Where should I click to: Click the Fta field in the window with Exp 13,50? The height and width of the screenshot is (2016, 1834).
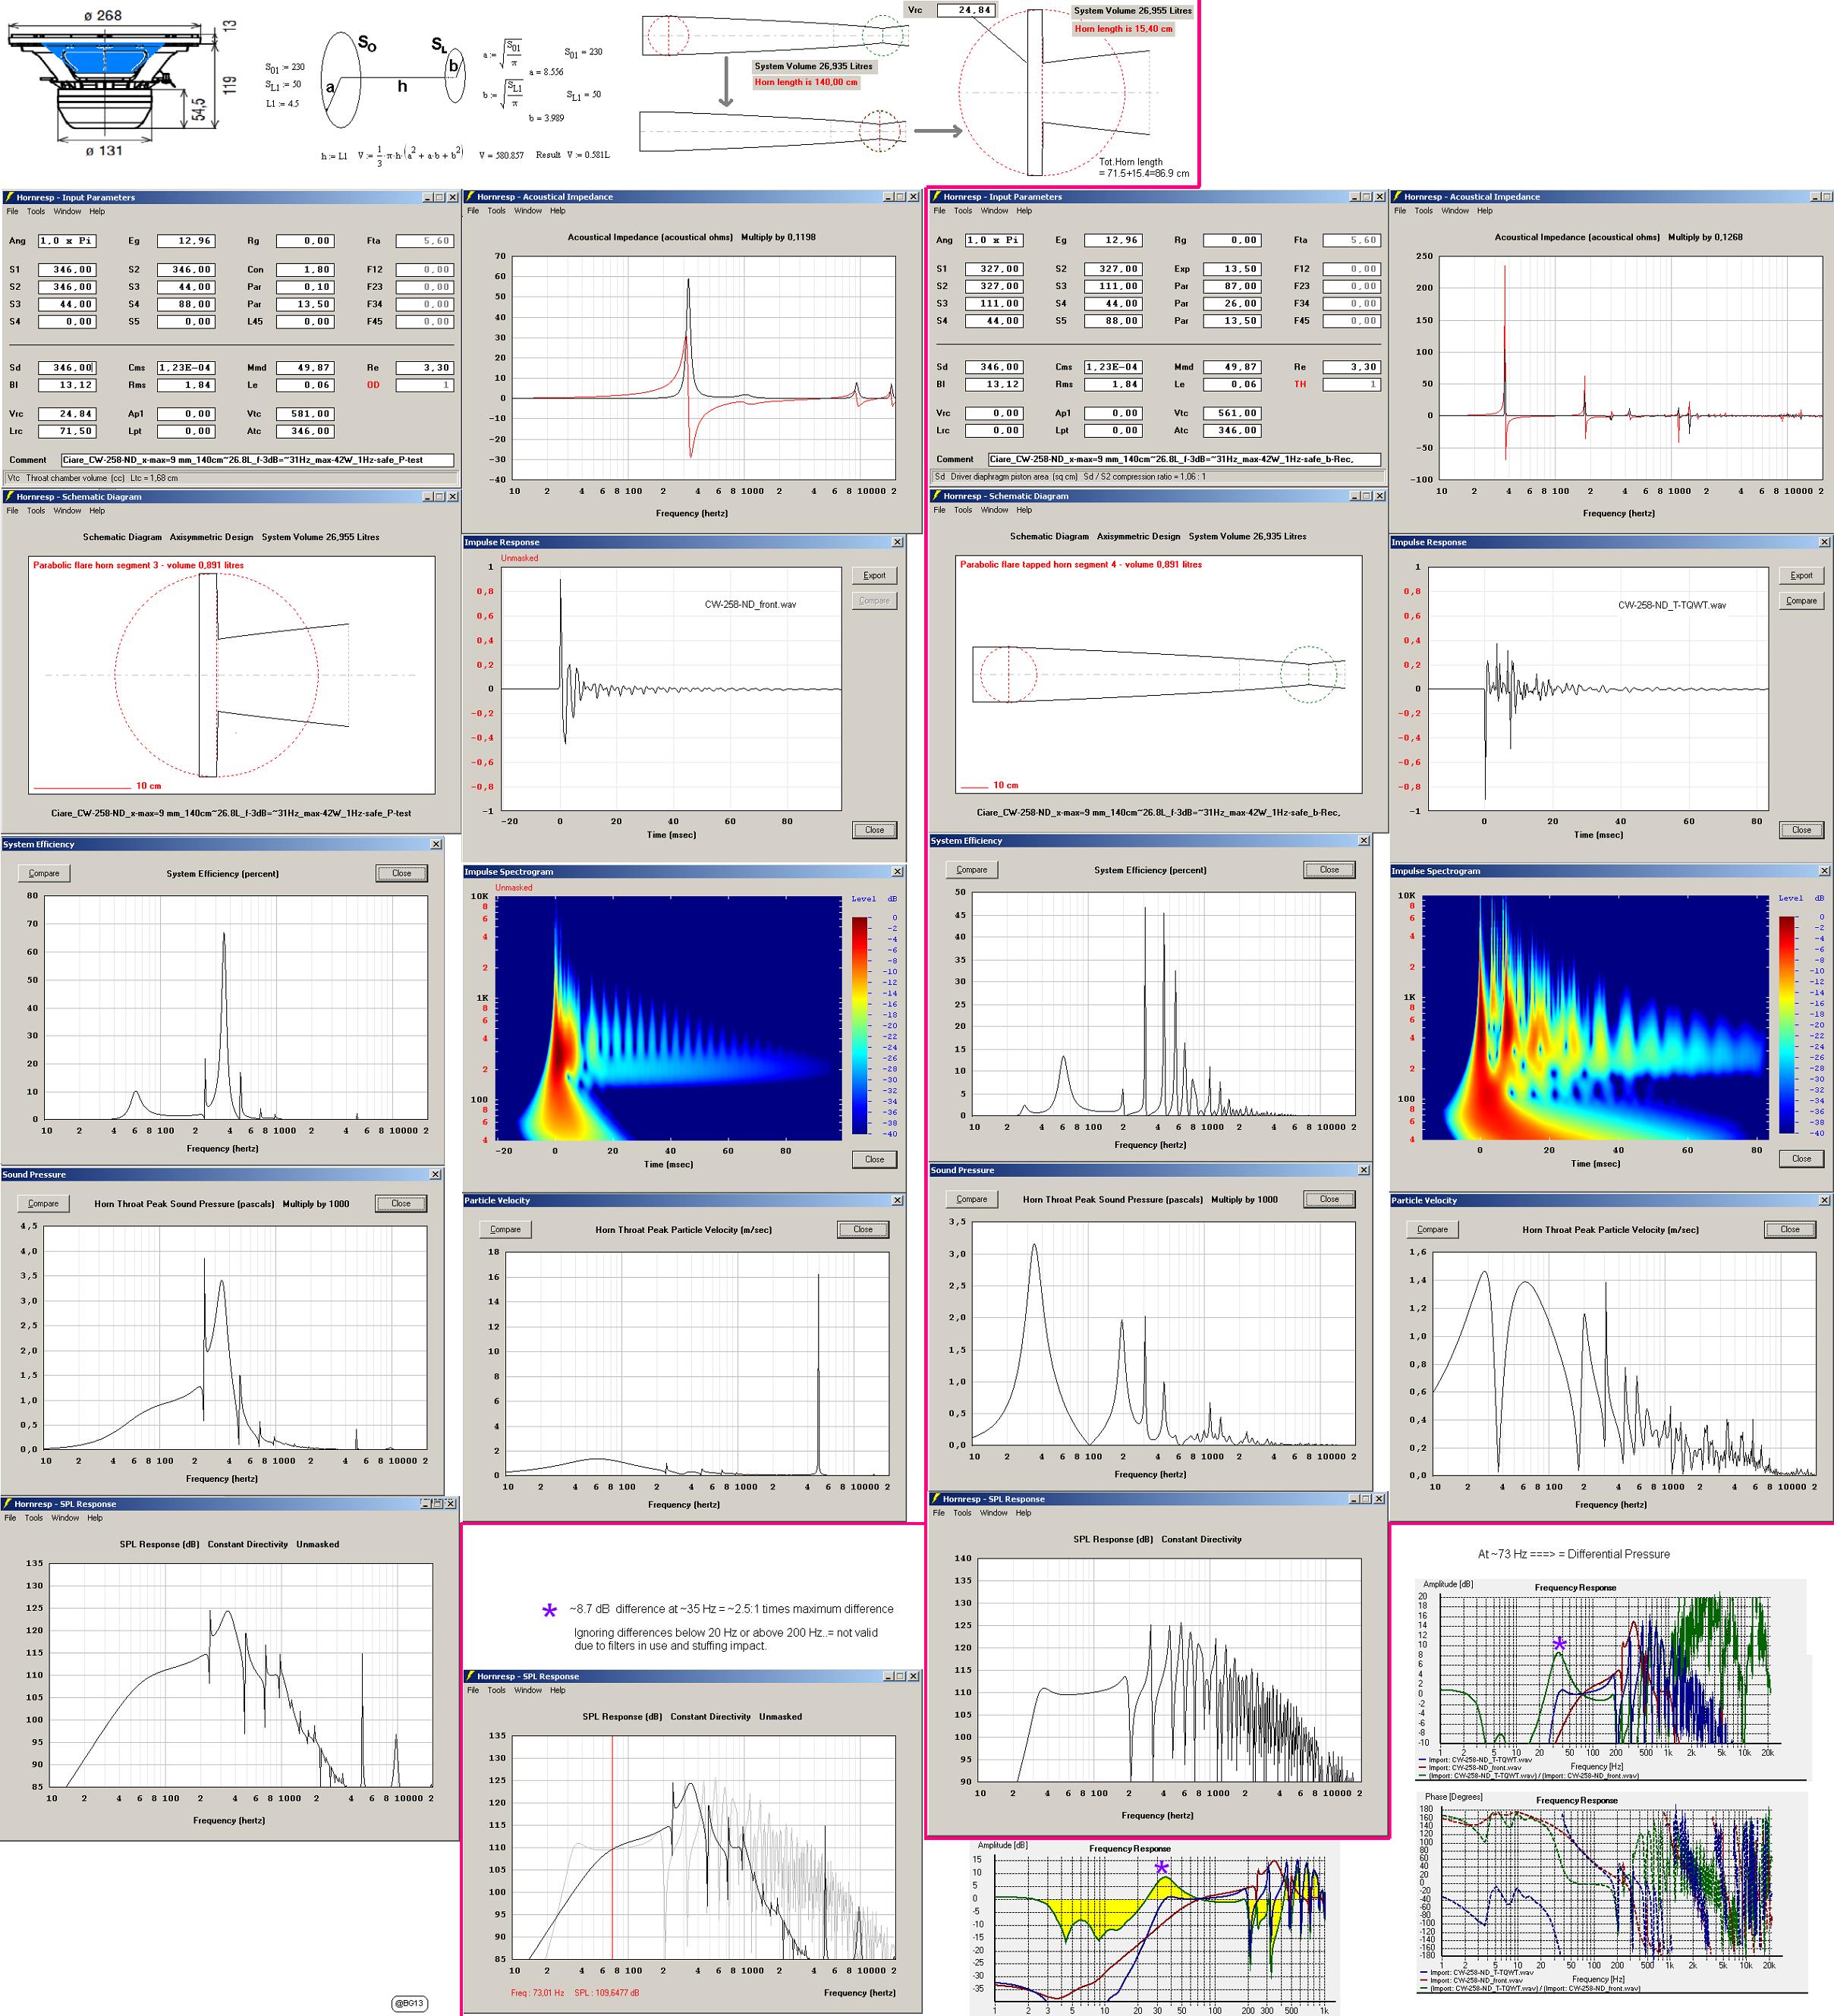(x=1351, y=240)
